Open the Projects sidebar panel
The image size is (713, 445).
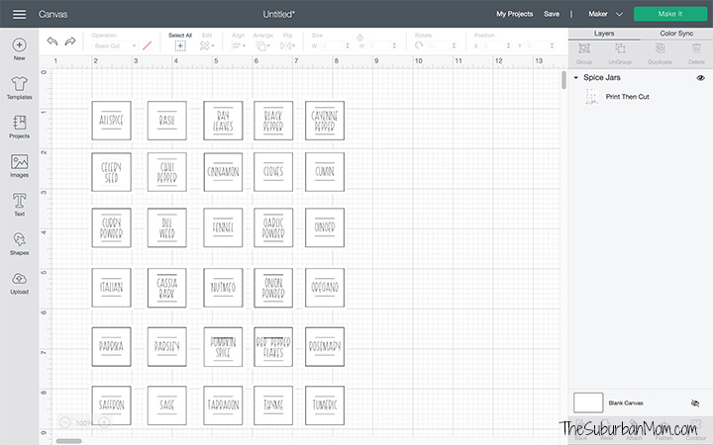point(19,127)
